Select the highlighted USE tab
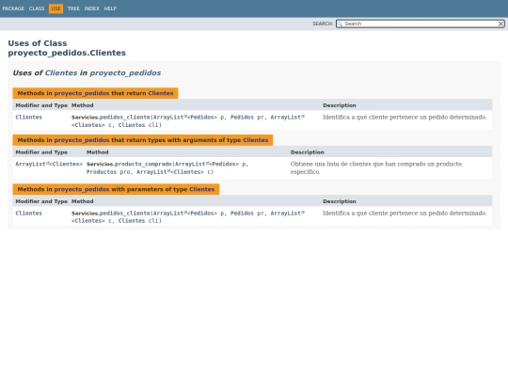The height and width of the screenshot is (381, 508). click(x=56, y=8)
